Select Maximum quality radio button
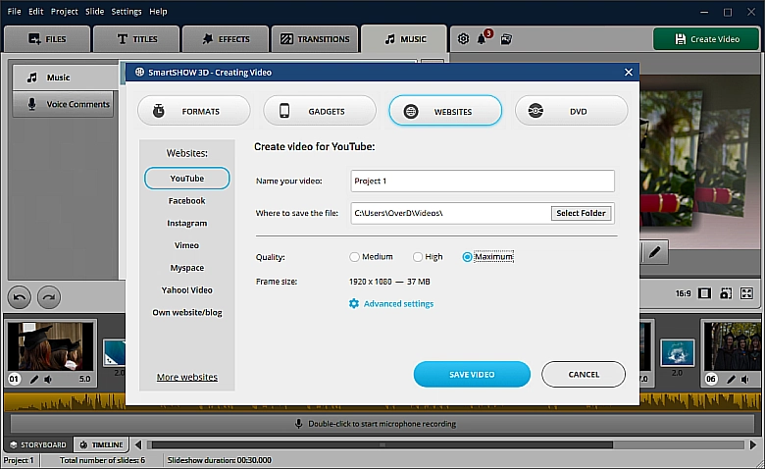The width and height of the screenshot is (765, 469). pos(467,257)
